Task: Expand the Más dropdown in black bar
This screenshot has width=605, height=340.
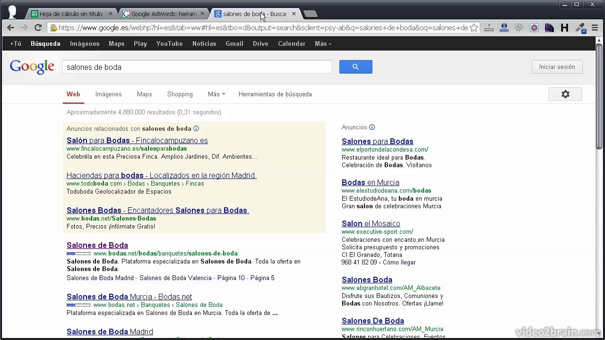Action: pos(323,43)
